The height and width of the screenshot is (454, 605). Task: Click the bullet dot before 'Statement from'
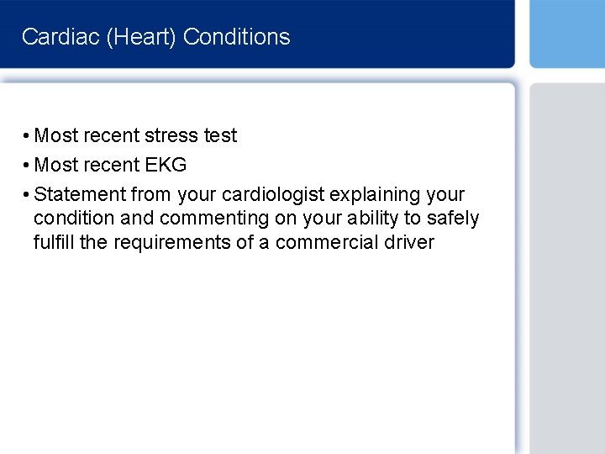click(x=28, y=195)
